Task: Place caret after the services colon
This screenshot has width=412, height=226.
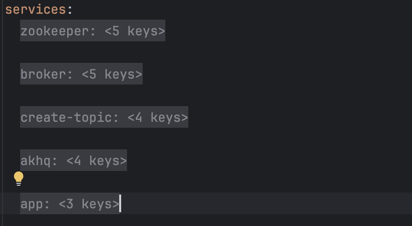Action: click(73, 9)
